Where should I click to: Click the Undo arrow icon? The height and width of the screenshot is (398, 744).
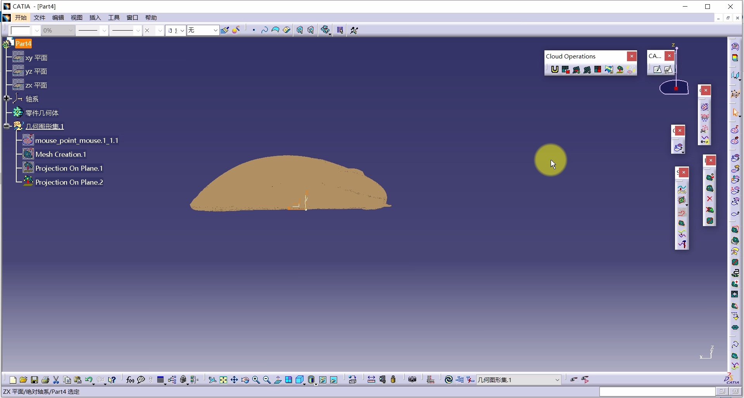[89, 380]
